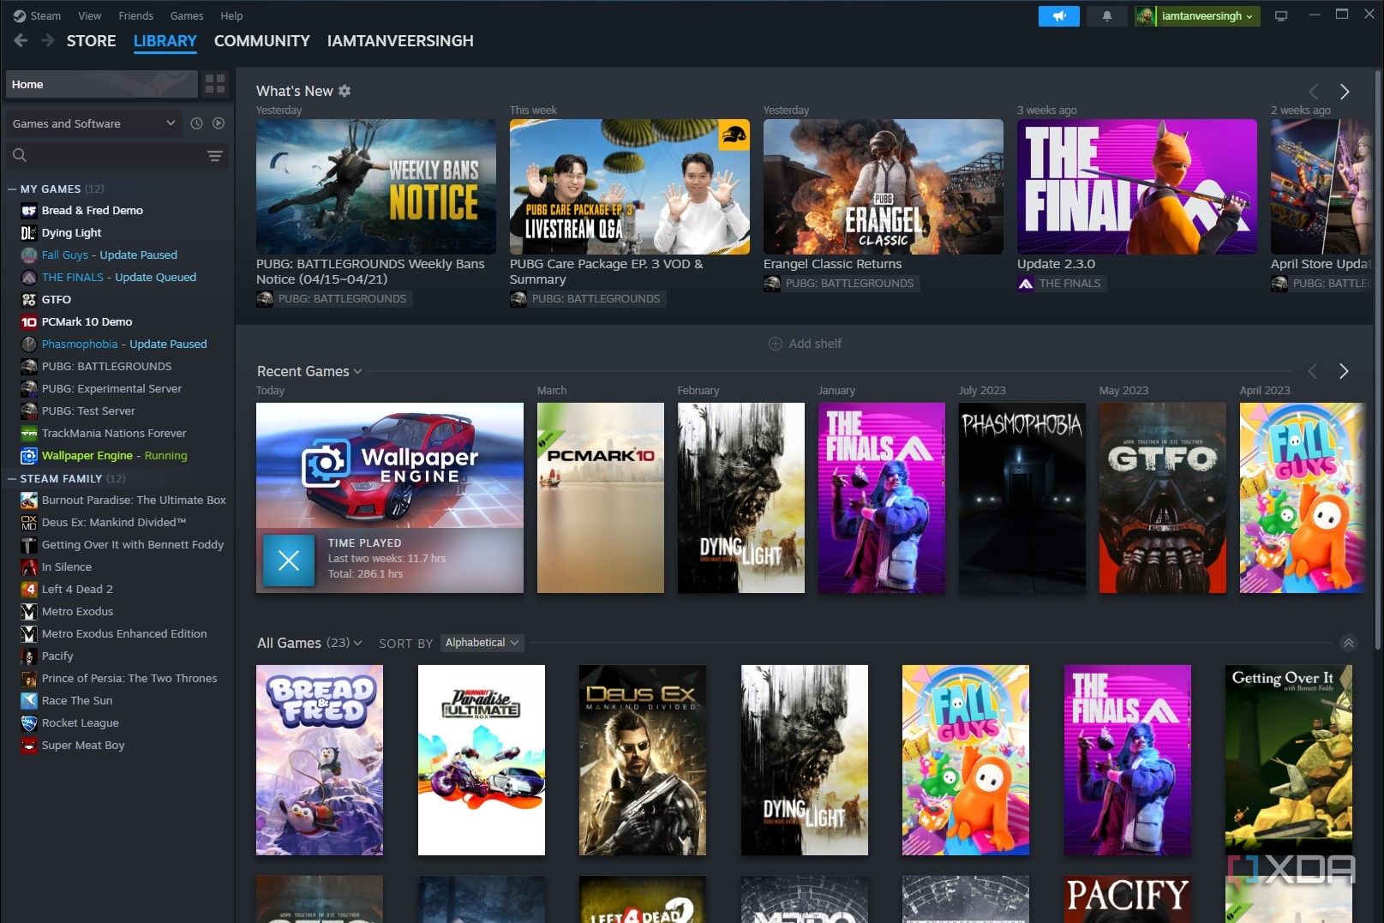Open the PUBG Care Package livestream card

(629, 187)
